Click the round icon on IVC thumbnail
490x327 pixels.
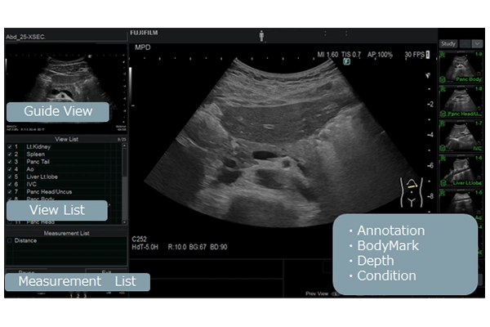[443, 148]
